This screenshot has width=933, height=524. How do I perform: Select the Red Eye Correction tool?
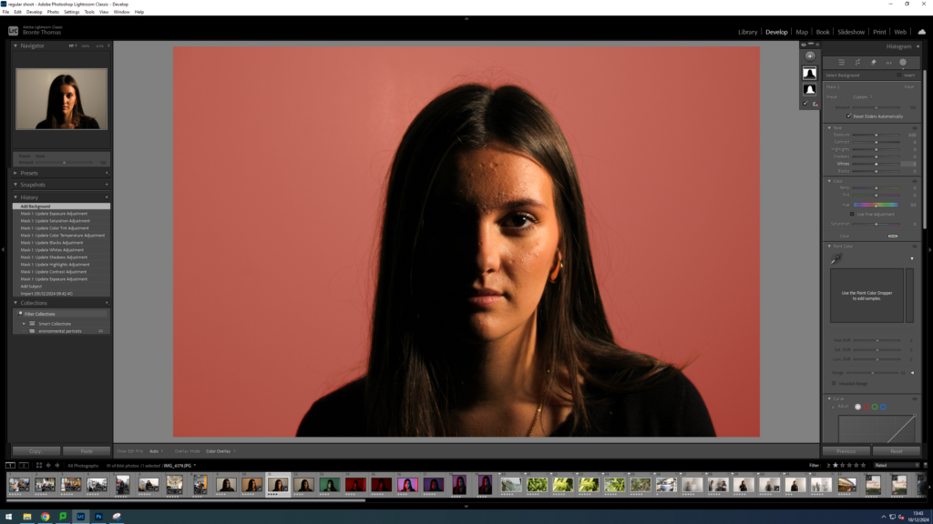889,63
